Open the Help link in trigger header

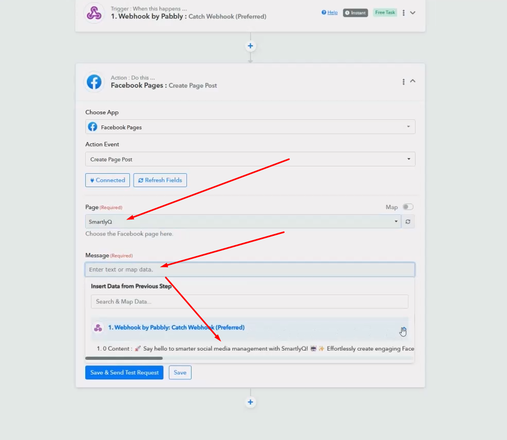[x=329, y=13]
